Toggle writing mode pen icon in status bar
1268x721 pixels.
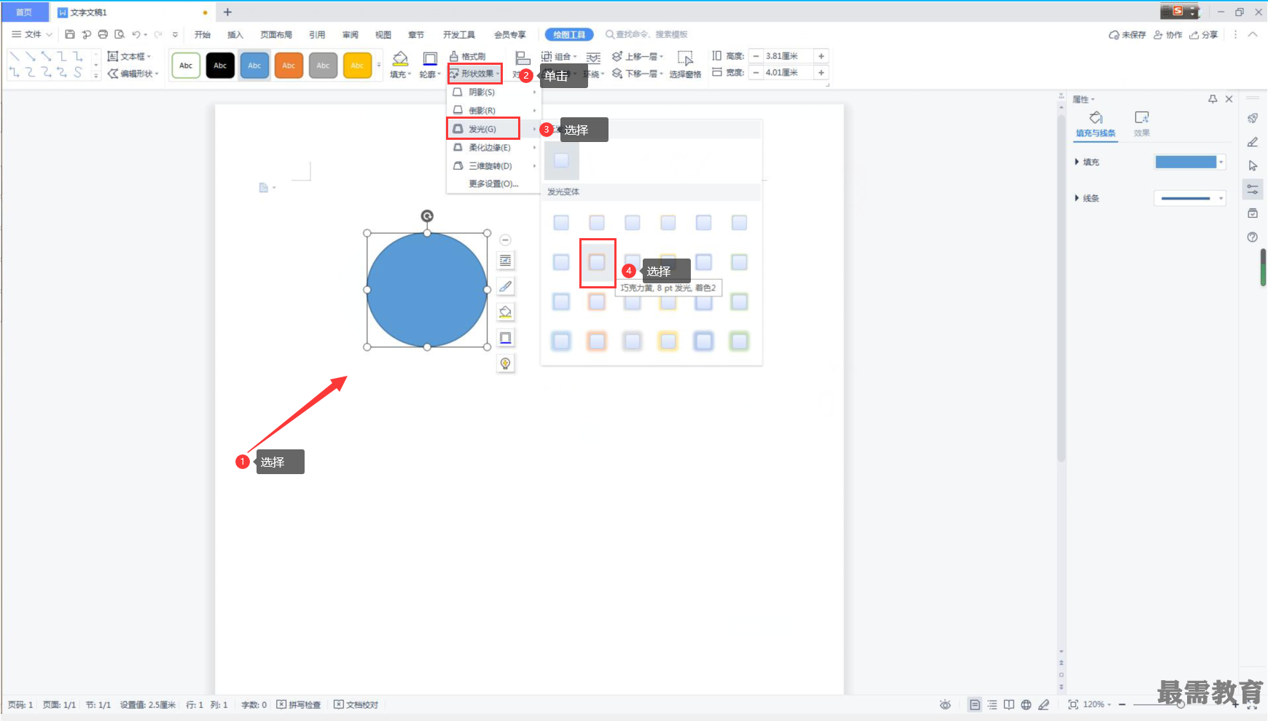click(1044, 704)
